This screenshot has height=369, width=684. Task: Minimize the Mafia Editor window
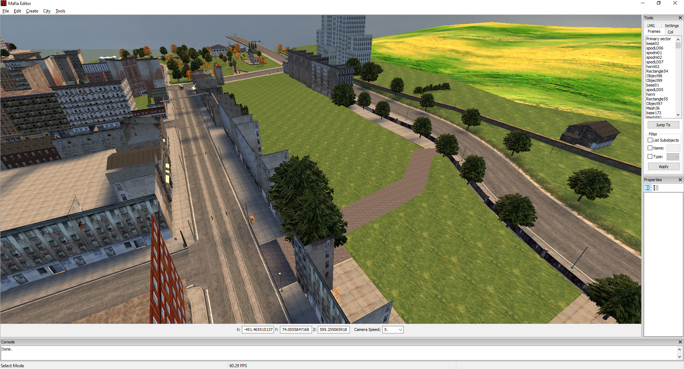pyautogui.click(x=643, y=3)
